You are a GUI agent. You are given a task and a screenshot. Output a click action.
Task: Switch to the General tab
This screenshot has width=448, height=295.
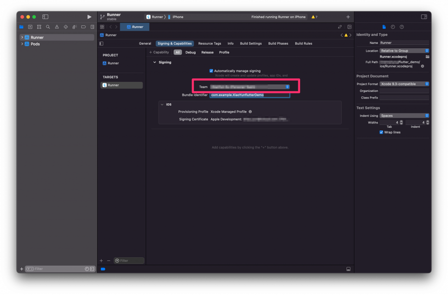[145, 43]
